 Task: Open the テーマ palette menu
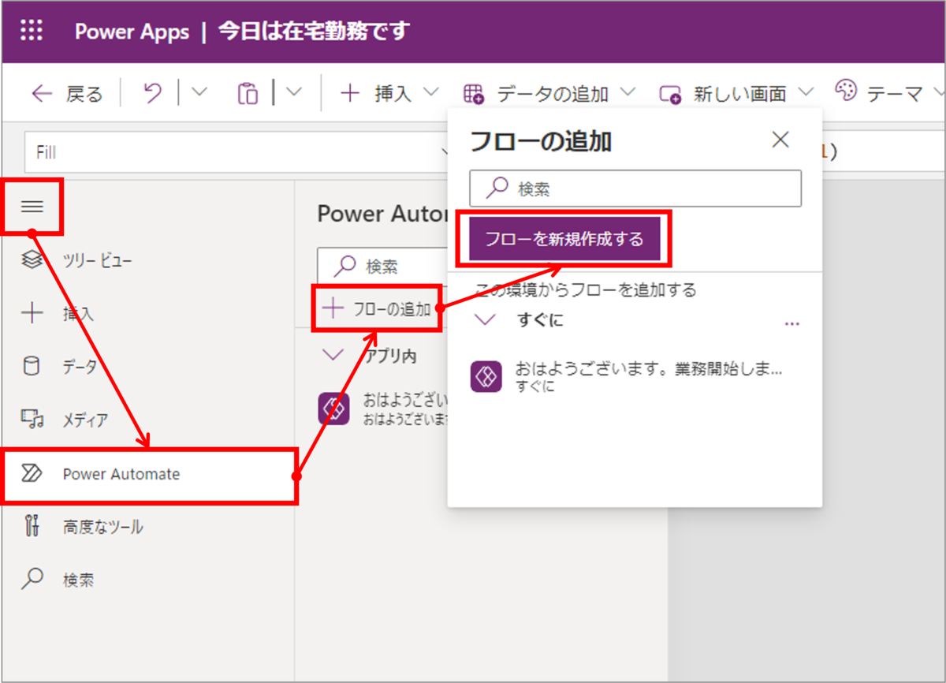888,93
